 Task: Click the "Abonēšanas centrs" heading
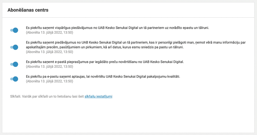[28, 10]
